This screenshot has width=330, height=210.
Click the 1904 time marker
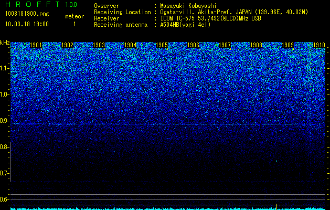tap(130, 45)
